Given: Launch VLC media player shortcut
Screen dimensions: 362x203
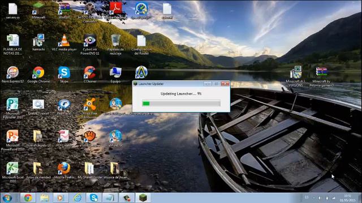Looking at the screenshot, I should (x=64, y=42).
